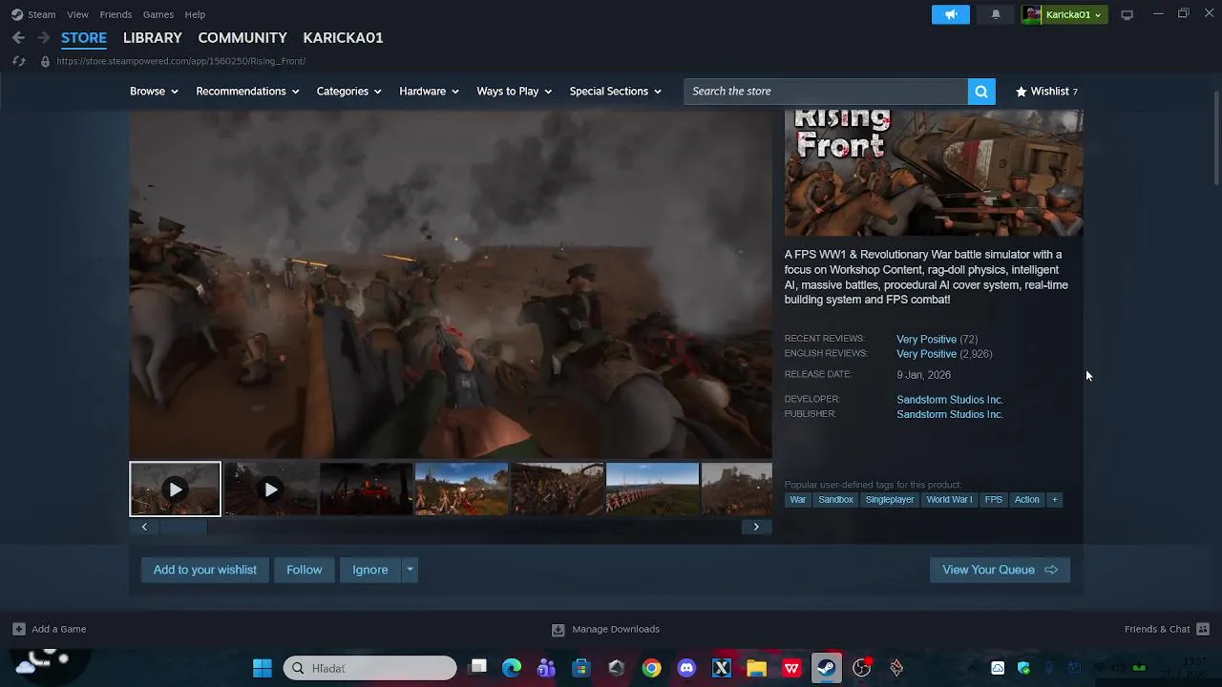This screenshot has width=1222, height=687.
Task: Open the Windows Start menu
Action: click(262, 668)
